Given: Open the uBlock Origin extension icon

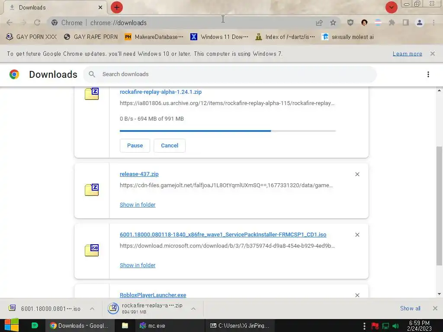Looking at the screenshot, I should coord(350,22).
